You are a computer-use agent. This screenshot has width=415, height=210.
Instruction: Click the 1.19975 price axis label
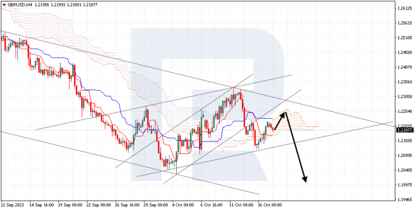[404, 185]
